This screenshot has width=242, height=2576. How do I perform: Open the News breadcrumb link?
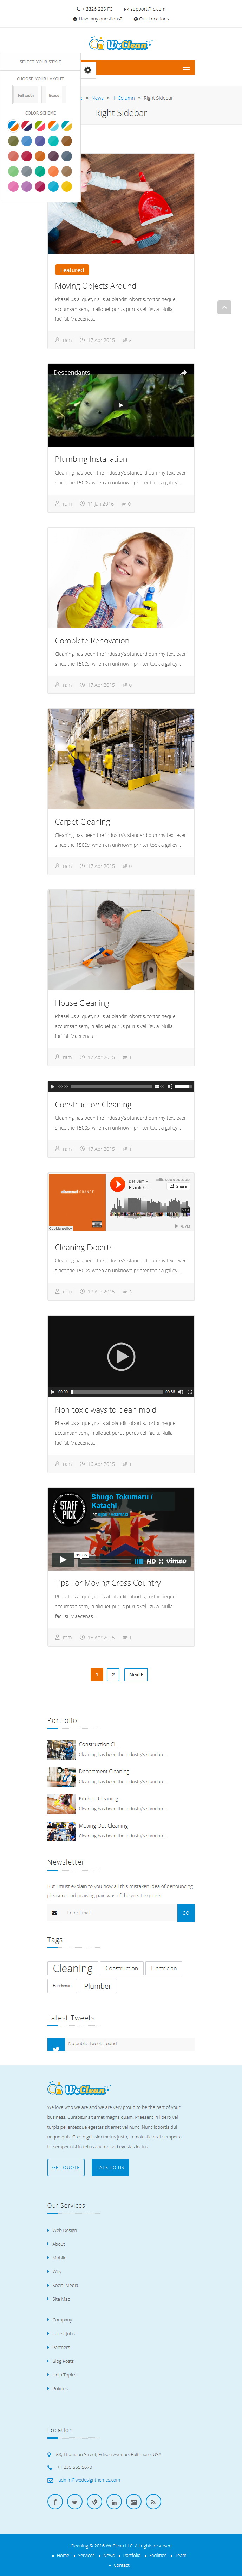coord(98,98)
